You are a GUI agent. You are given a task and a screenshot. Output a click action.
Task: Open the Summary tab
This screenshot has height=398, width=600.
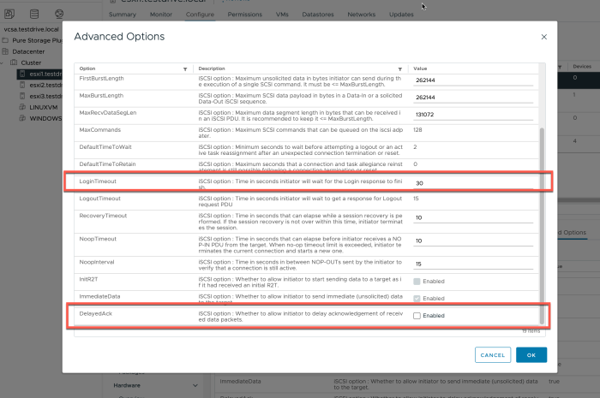pyautogui.click(x=123, y=15)
